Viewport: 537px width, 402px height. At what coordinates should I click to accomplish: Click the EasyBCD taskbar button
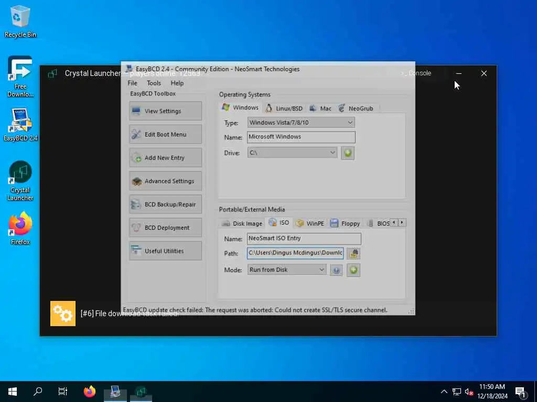(x=115, y=392)
